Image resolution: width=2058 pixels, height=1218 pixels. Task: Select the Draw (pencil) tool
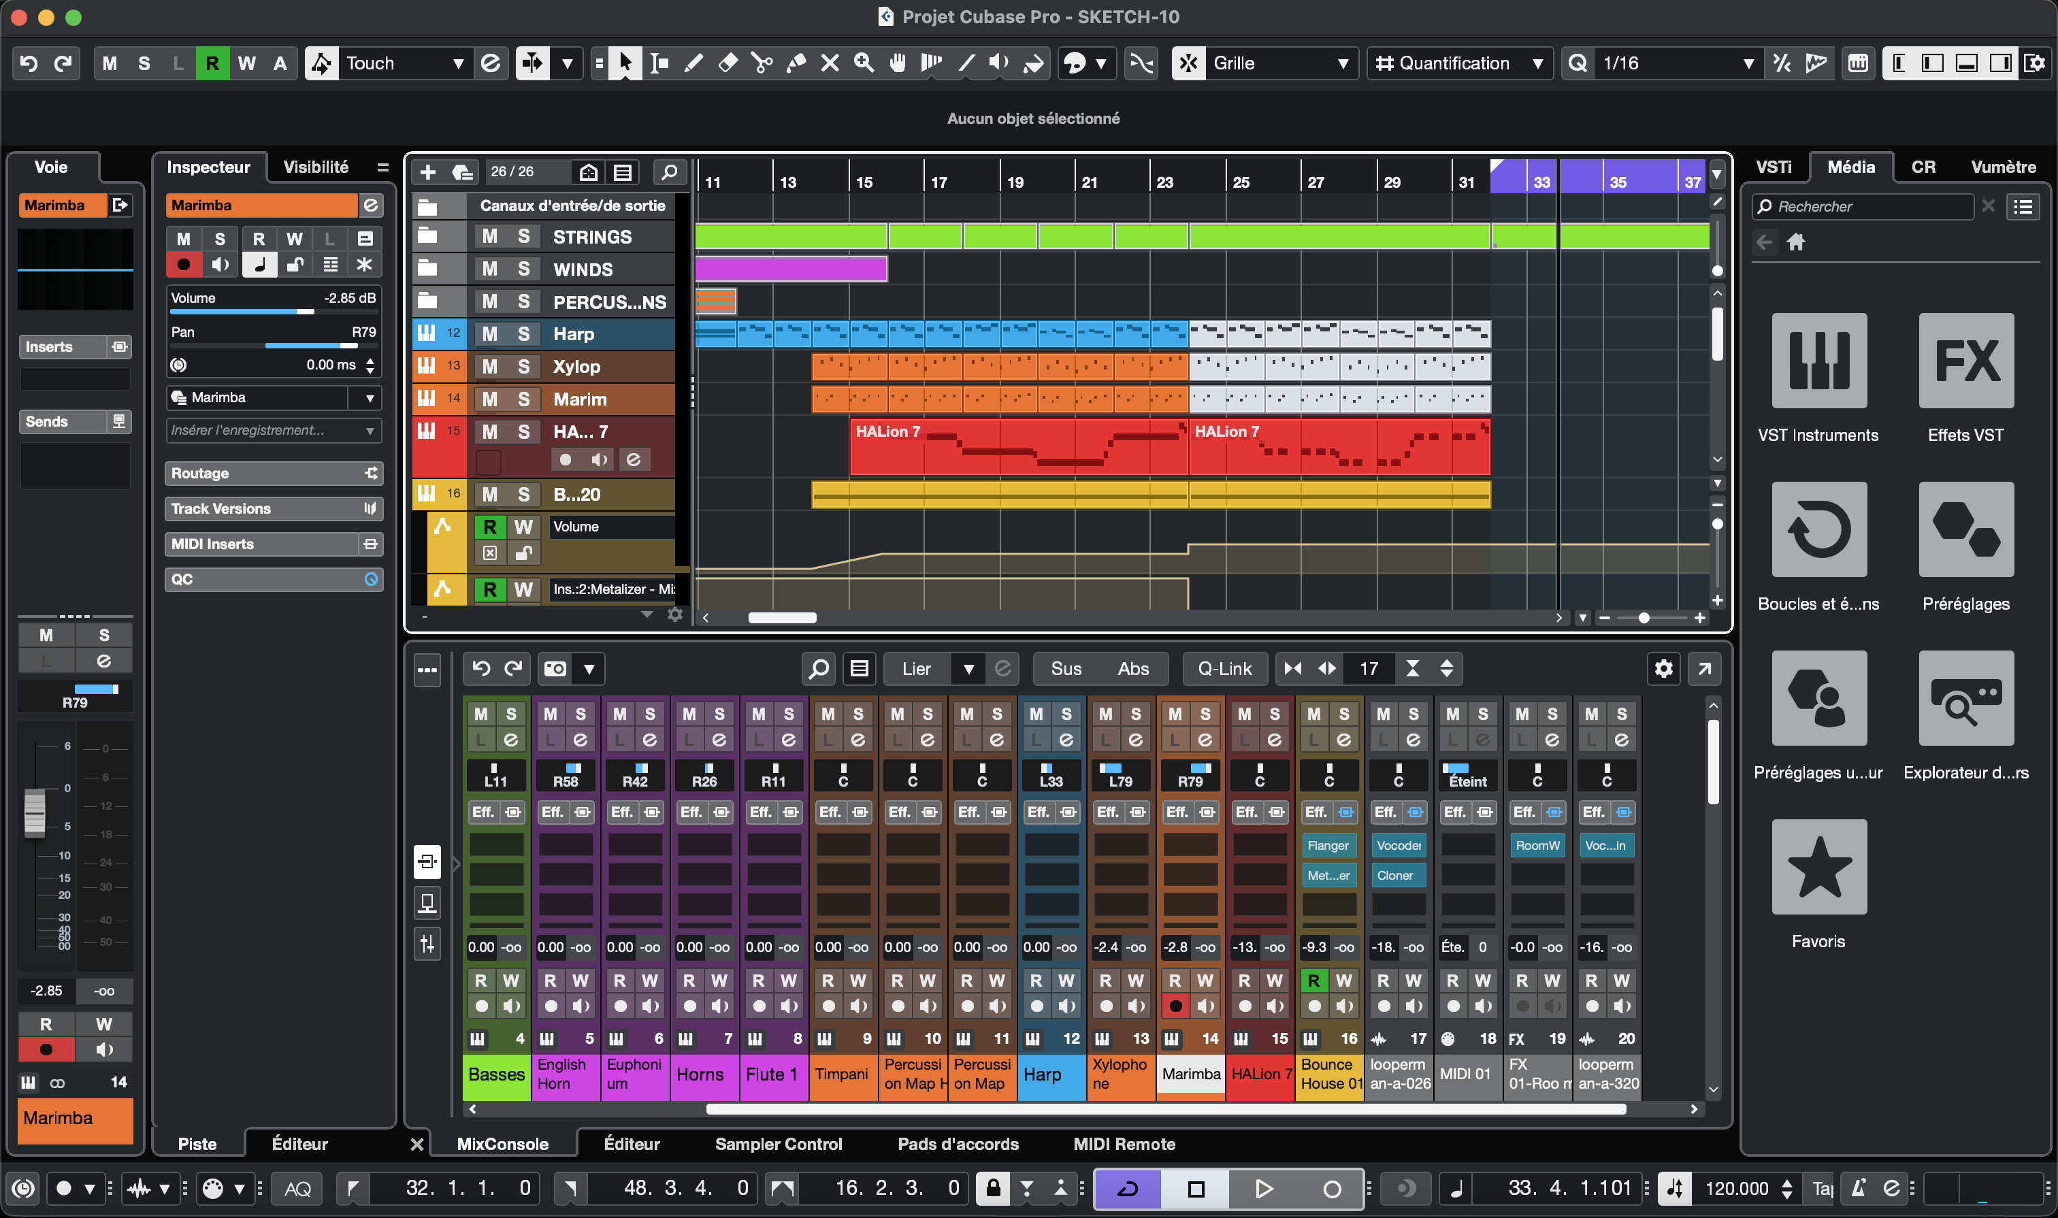click(694, 63)
